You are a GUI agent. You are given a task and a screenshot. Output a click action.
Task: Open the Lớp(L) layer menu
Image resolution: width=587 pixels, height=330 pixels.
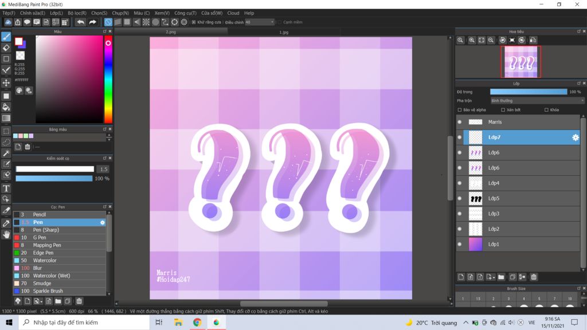tap(57, 13)
